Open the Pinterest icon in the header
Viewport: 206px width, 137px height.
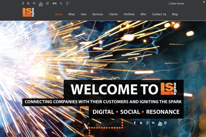click(47, 3)
